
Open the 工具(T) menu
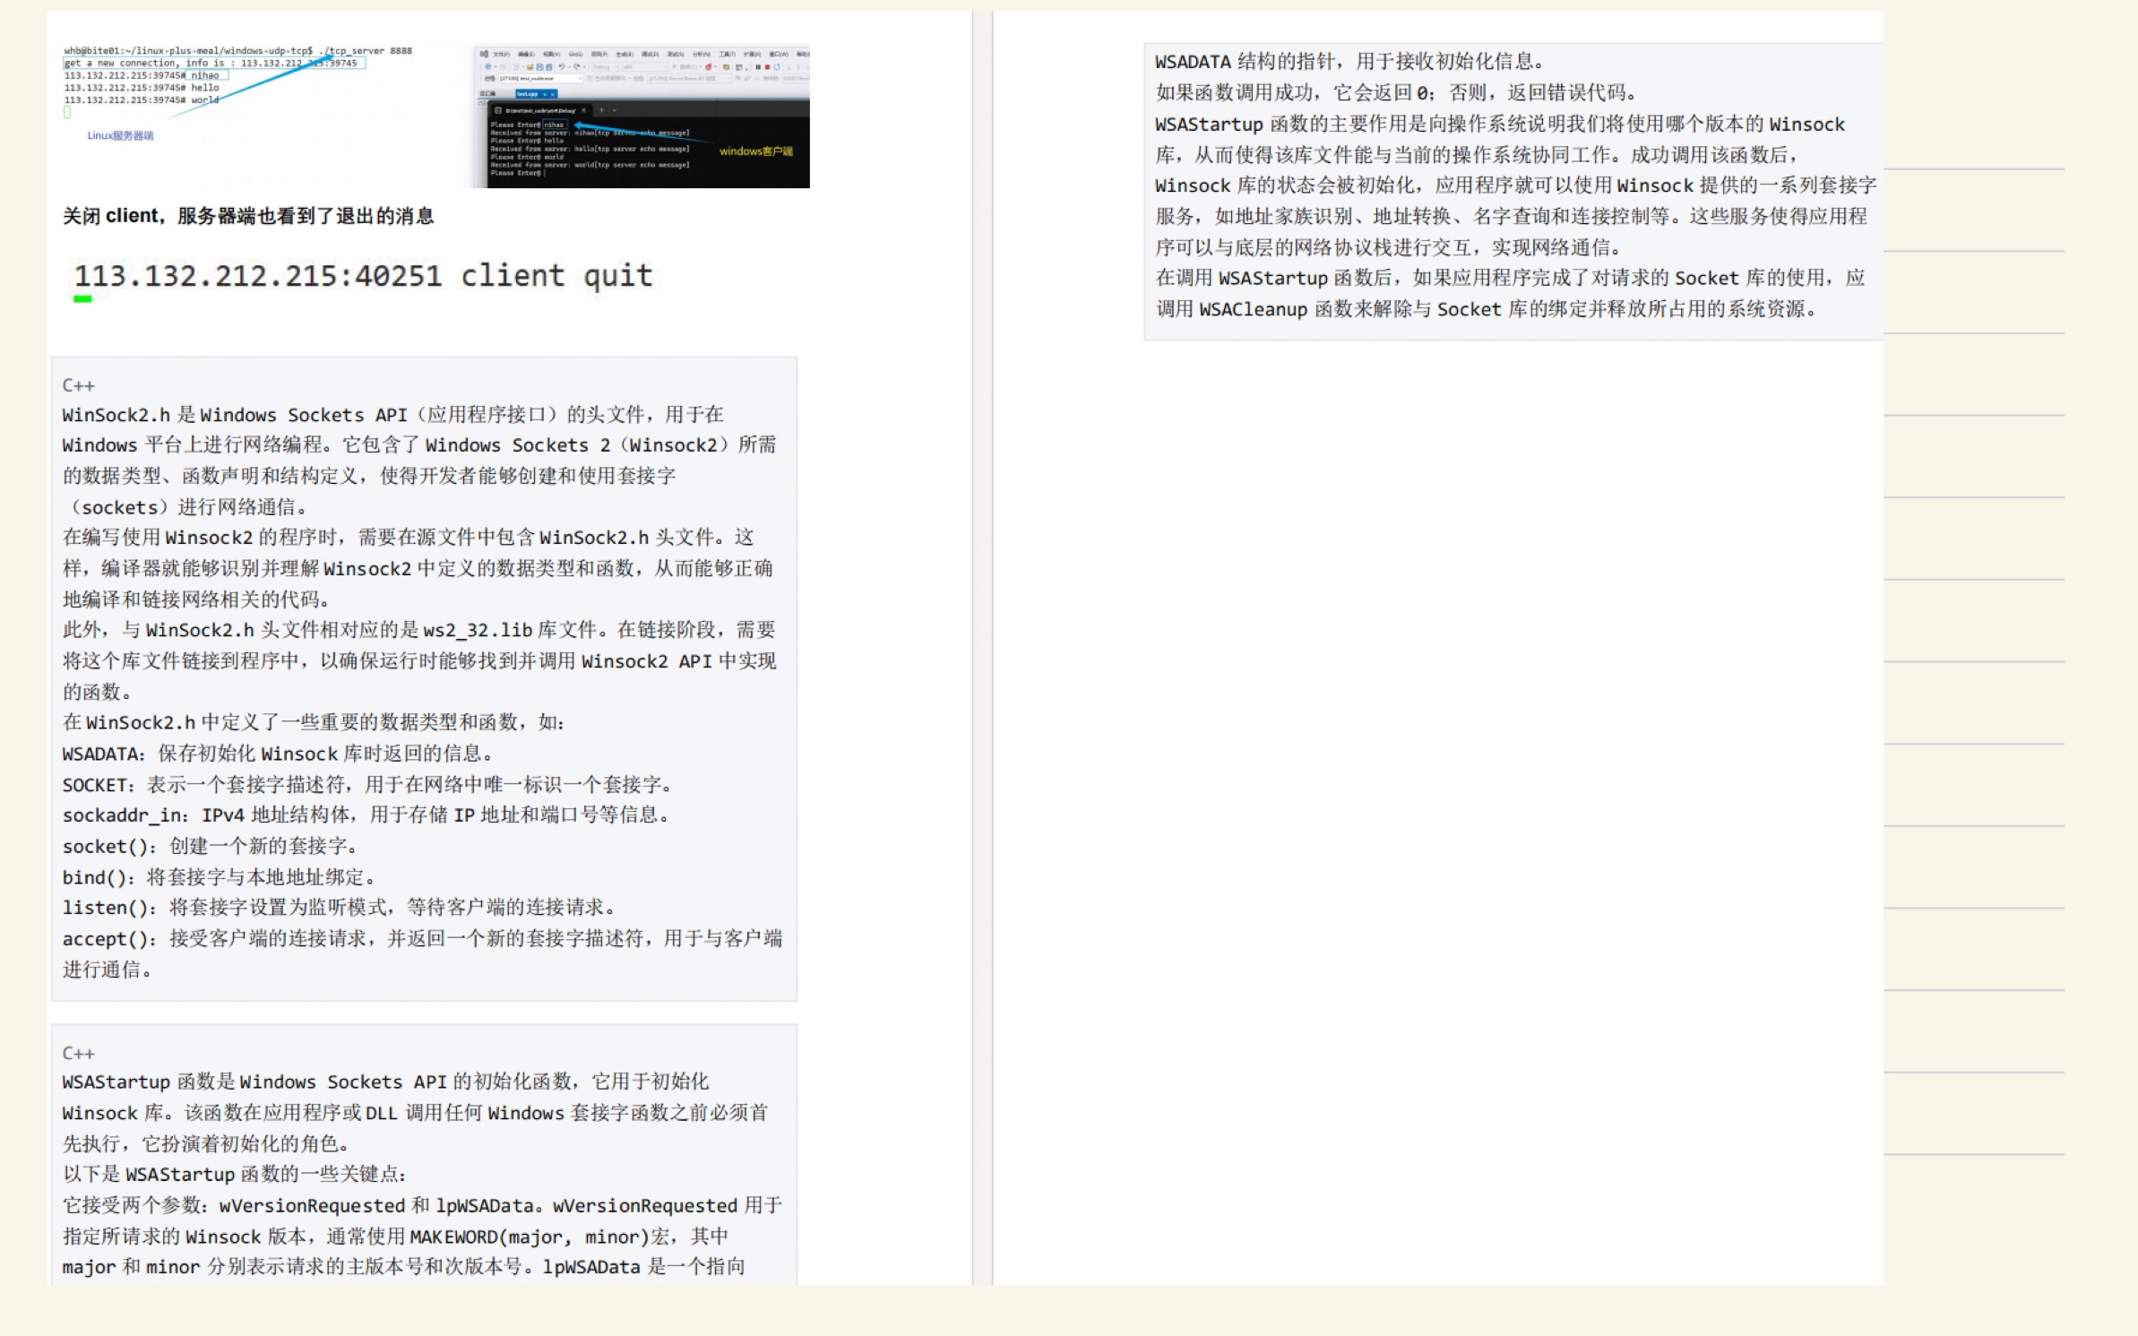pyautogui.click(x=728, y=54)
